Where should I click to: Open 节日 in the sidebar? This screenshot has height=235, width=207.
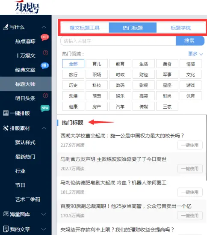20,185
